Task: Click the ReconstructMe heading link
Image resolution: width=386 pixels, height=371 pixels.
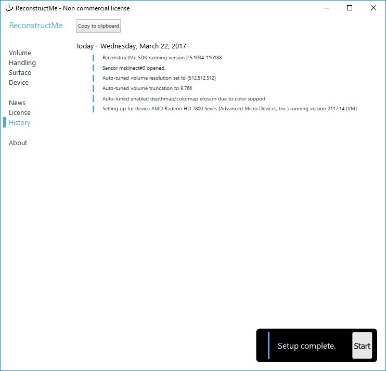Action: 36,25
